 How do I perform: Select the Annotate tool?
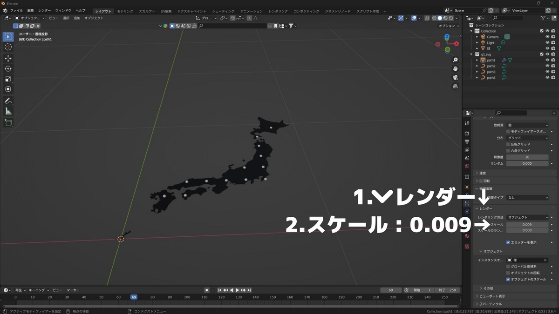point(7,100)
